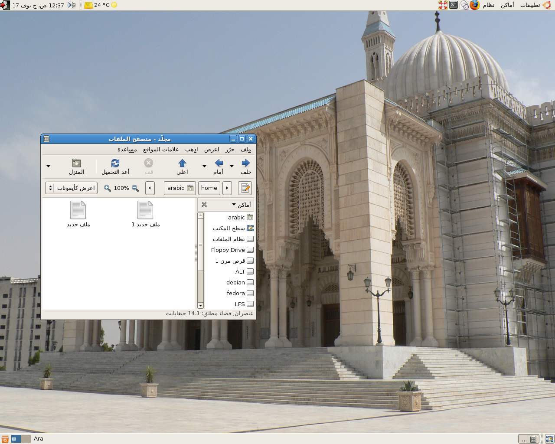Click the sidebar scrollbar down arrow
Viewport: 555px width, 444px height.
tap(200, 305)
